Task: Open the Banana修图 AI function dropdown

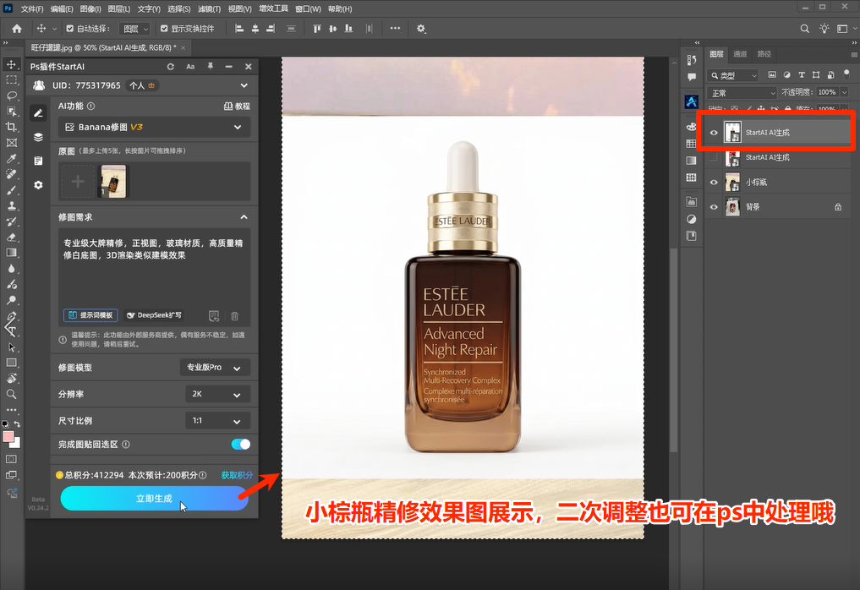Action: point(155,127)
